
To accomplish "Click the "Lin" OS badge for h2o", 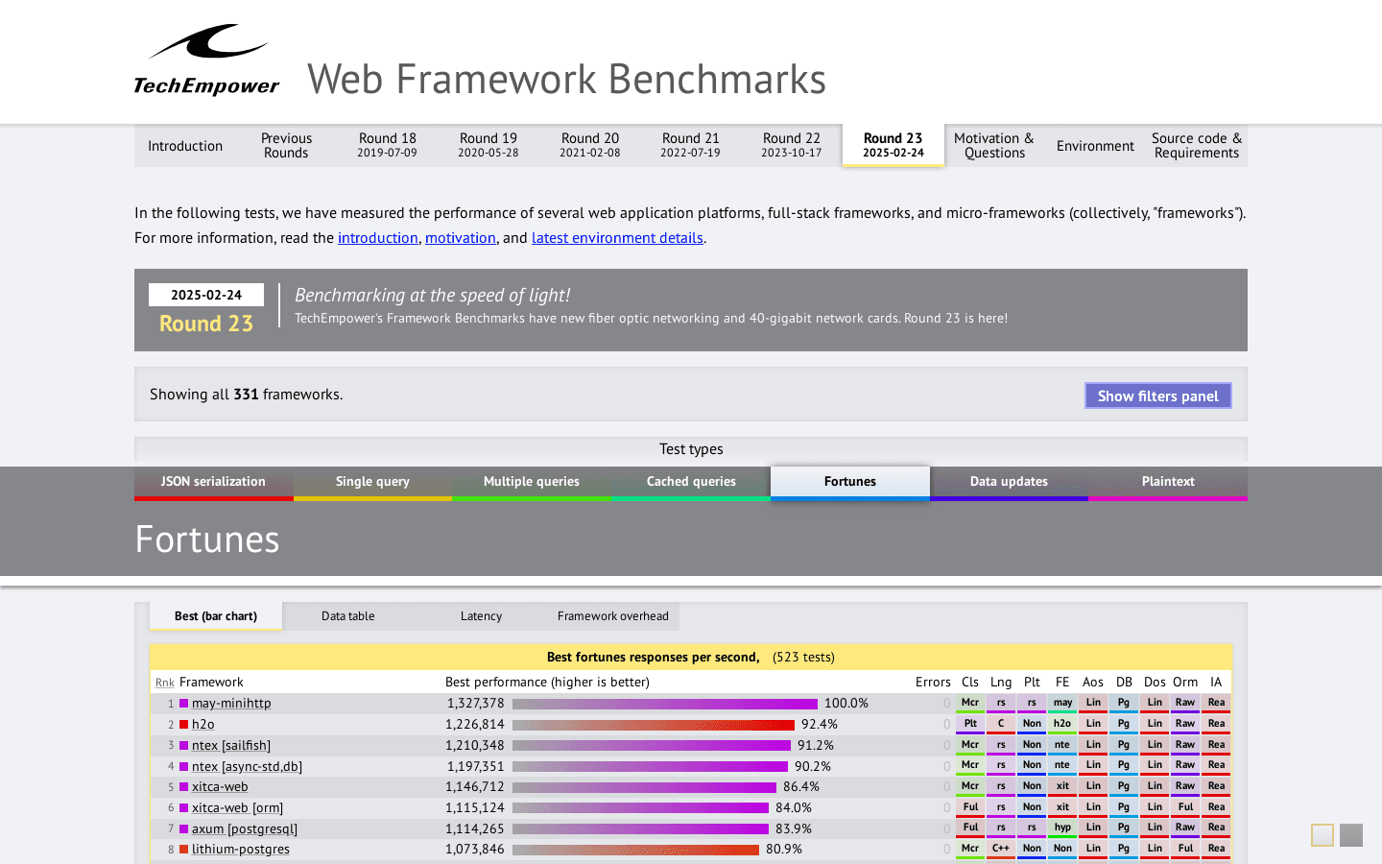I will pyautogui.click(x=1093, y=724).
